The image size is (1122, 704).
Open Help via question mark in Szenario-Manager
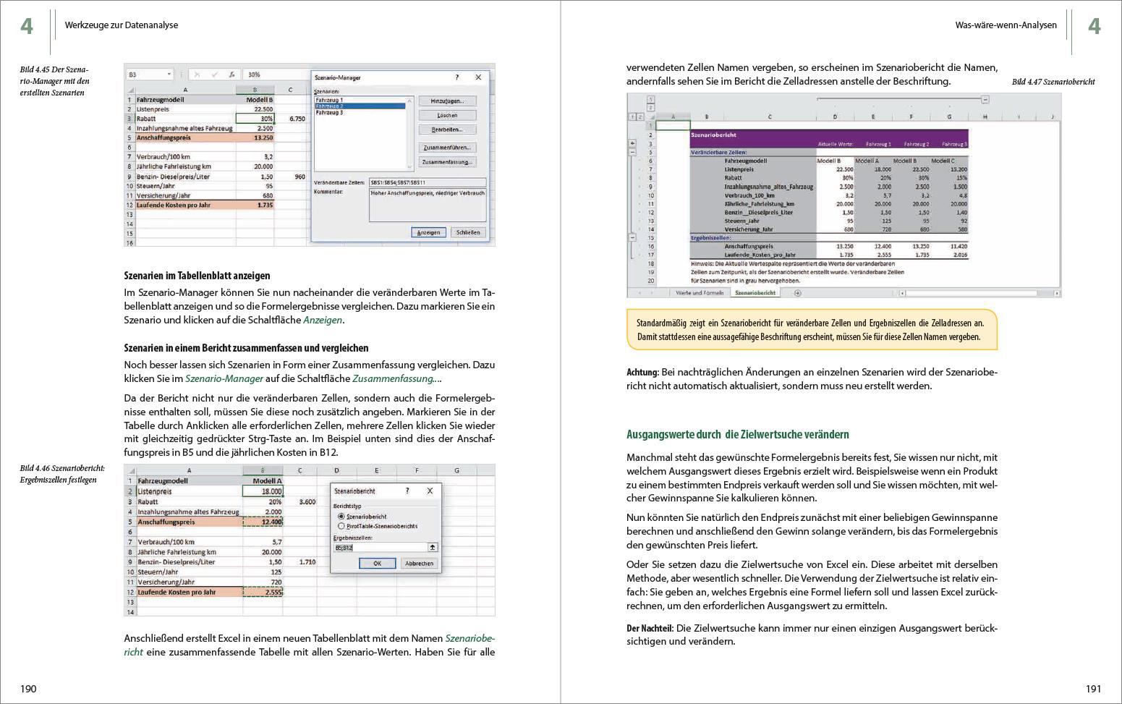click(456, 77)
